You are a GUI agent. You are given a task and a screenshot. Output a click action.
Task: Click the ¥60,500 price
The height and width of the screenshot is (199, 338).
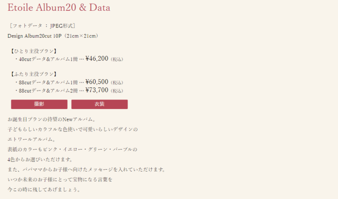click(97, 82)
